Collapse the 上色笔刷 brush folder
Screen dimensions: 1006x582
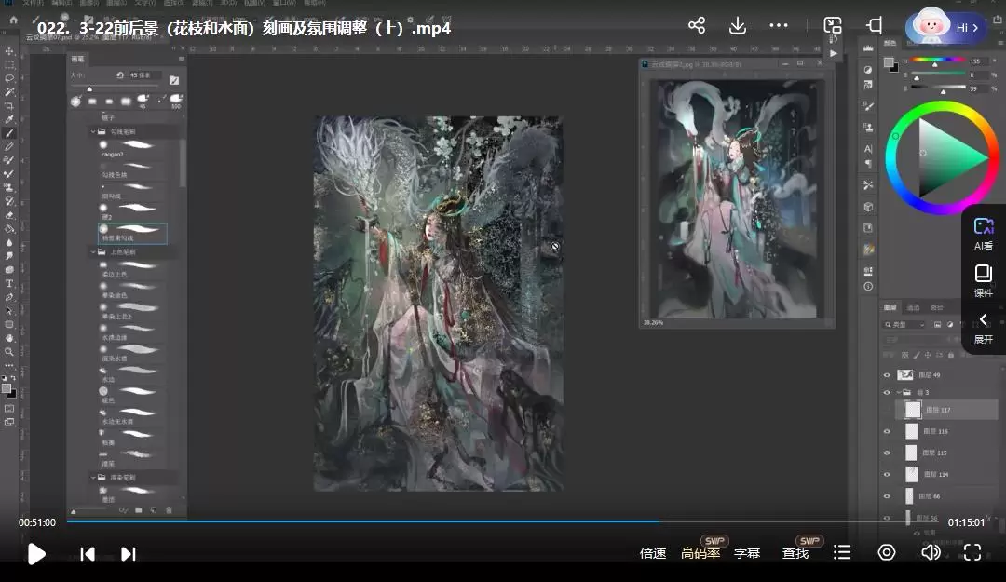pos(93,252)
